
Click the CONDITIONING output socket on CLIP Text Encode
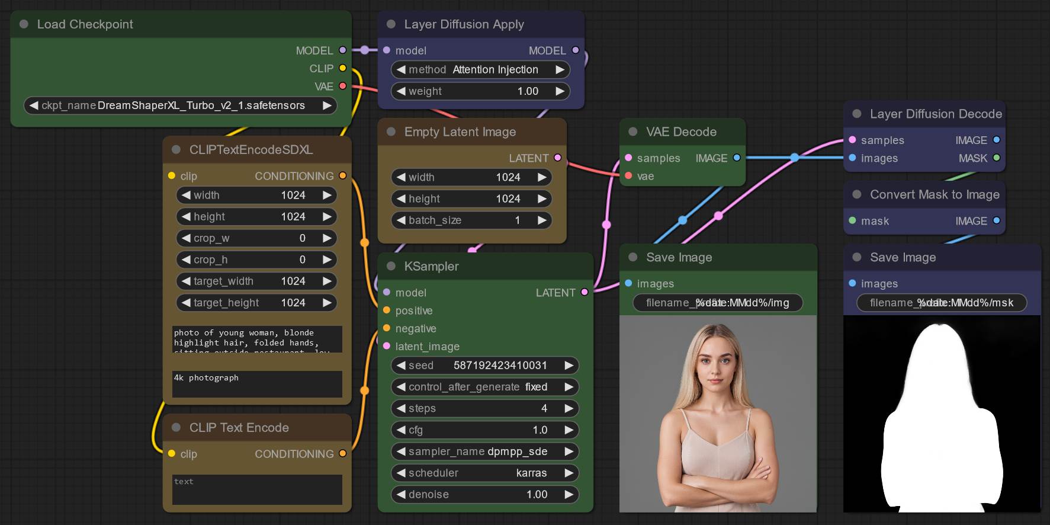[342, 453]
